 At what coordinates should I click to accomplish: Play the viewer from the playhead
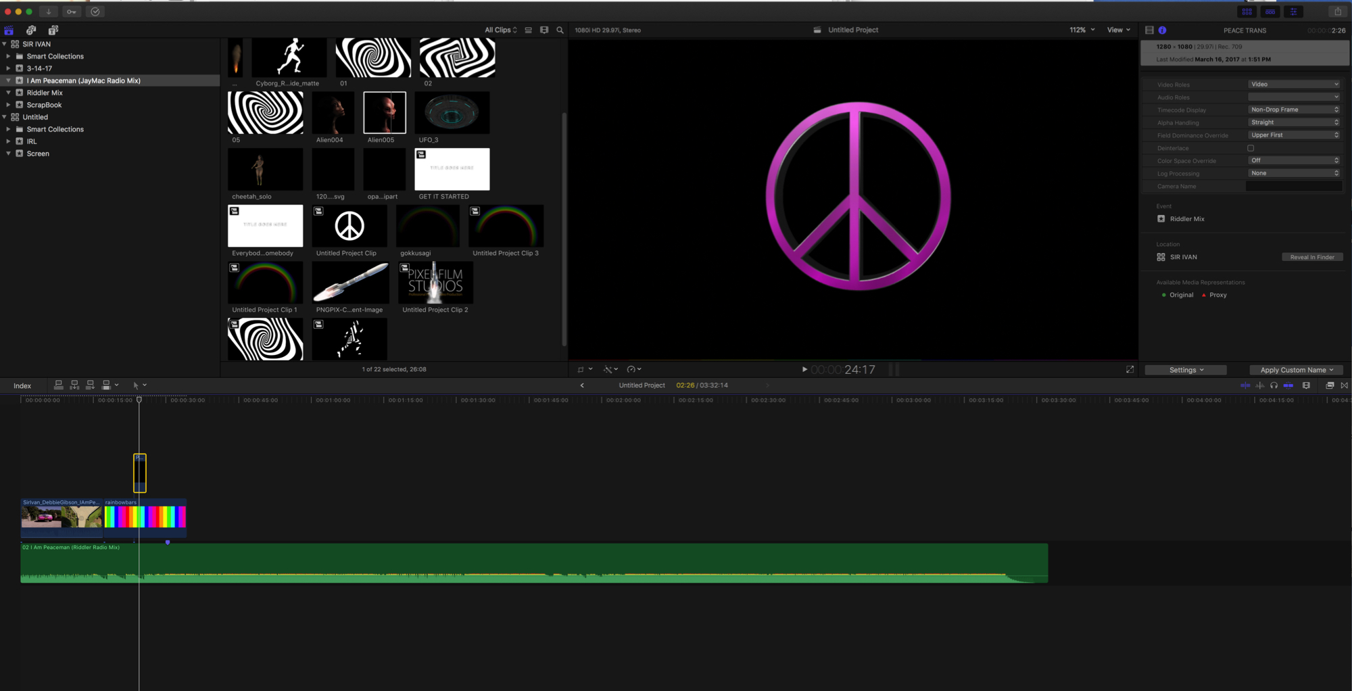[x=804, y=369]
